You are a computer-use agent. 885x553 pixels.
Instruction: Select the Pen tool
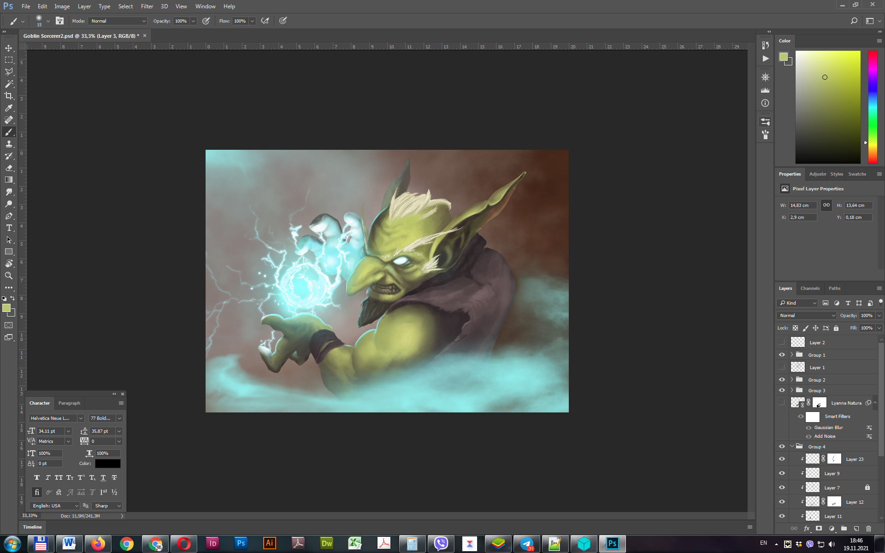pos(9,216)
